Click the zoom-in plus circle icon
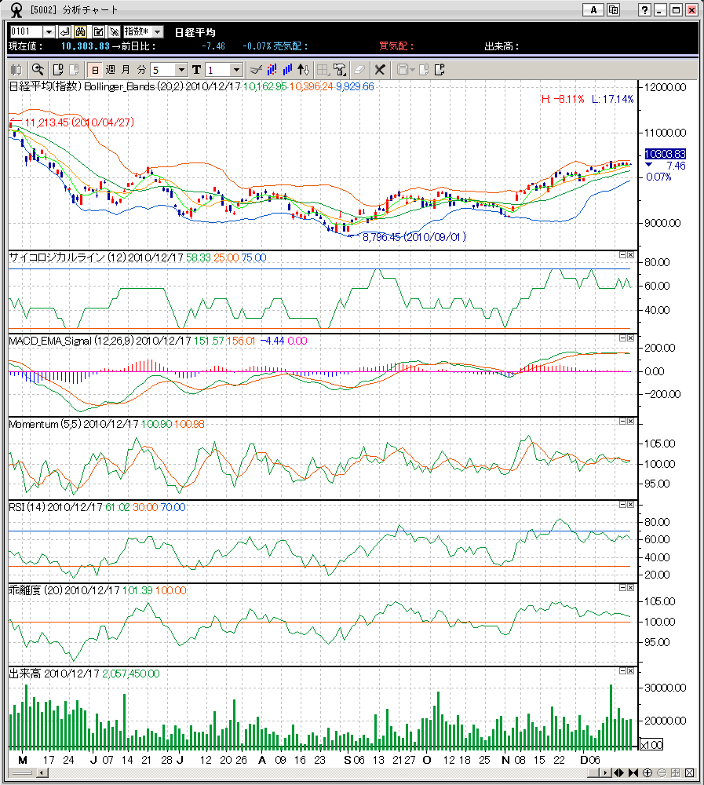This screenshot has width=704, height=785. point(649,772)
